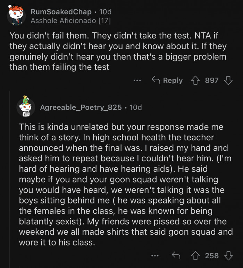
Task: Click the 897 vote score
Action: point(212,80)
